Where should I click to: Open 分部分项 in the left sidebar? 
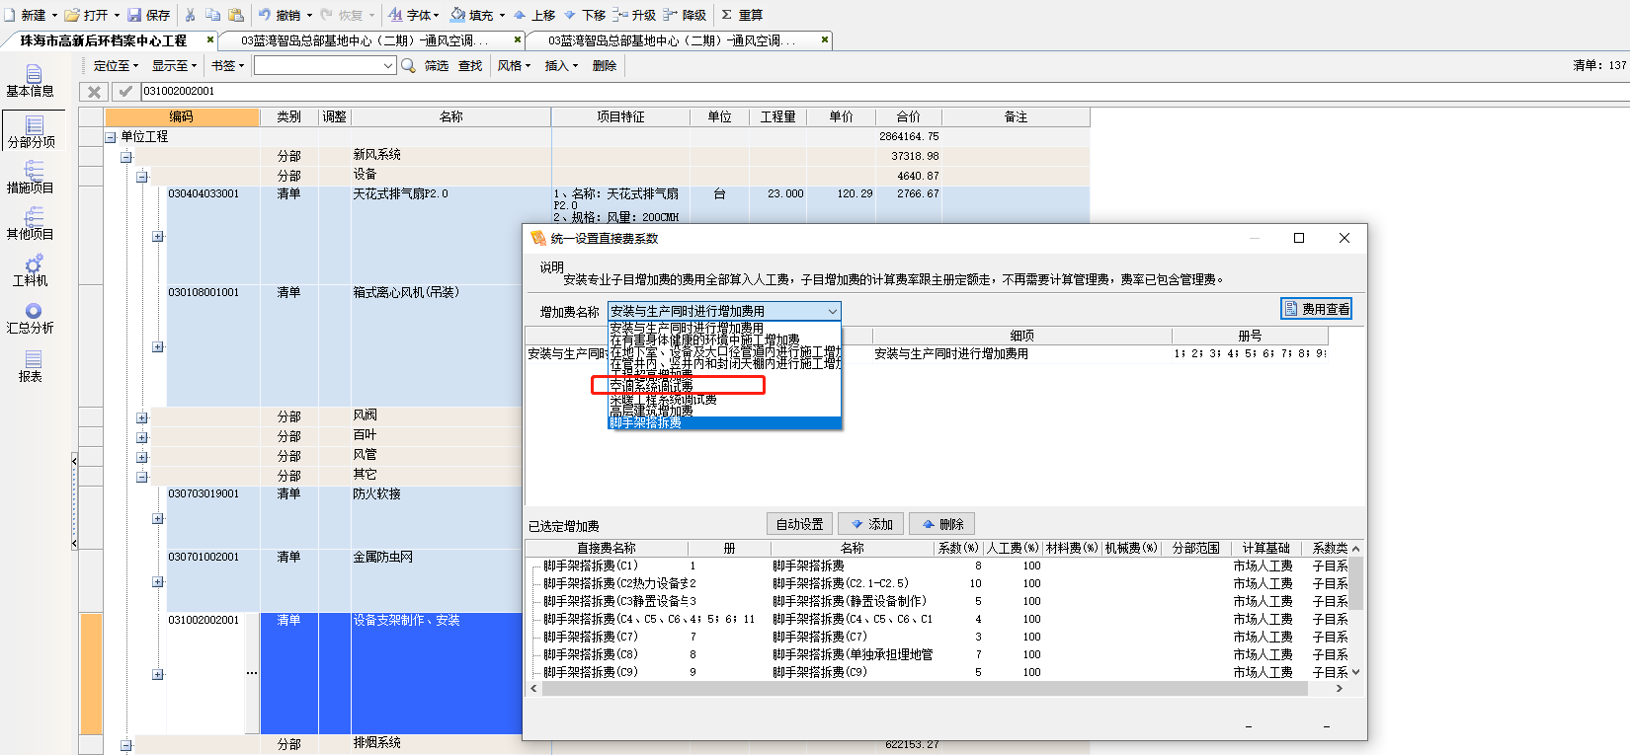tap(33, 132)
